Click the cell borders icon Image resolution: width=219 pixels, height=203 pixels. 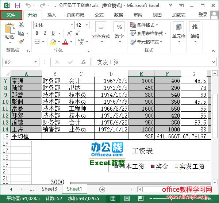(x=37, y=42)
